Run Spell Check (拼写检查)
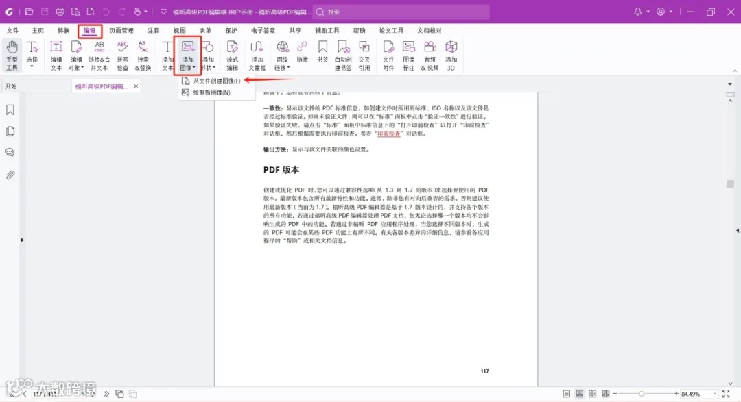Image resolution: width=741 pixels, height=402 pixels. pyautogui.click(x=122, y=55)
